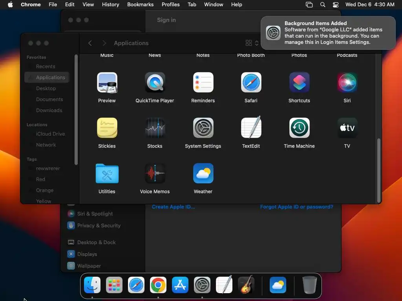
Task: Select iCloud Drive in the Finder sidebar
Action: click(x=47, y=134)
